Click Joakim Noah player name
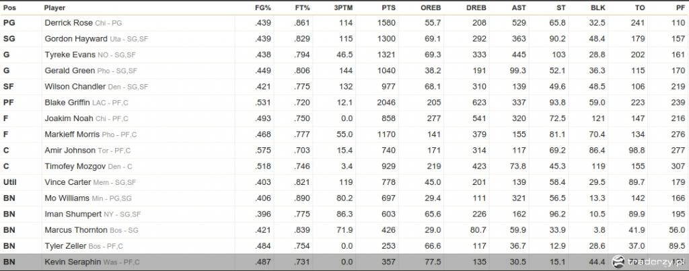Screen dimensions: 689x271 coord(67,118)
